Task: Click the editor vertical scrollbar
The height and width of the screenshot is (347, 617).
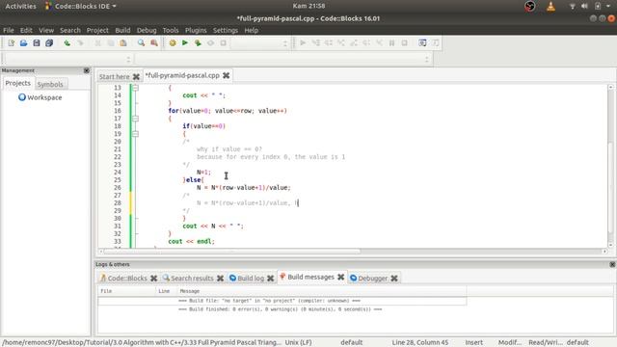Action: (610, 166)
